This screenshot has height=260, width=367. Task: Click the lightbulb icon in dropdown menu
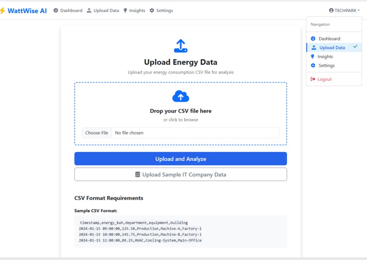pos(312,56)
